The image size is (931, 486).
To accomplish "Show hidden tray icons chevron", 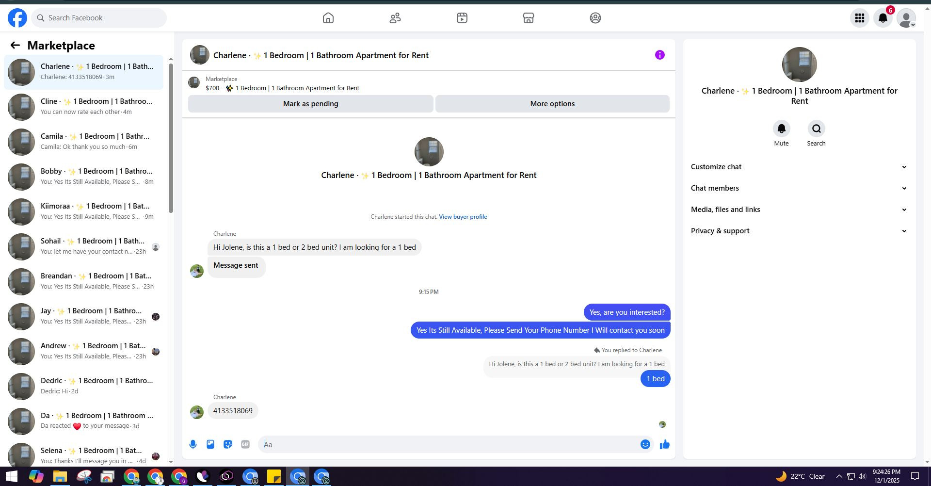I will (839, 476).
